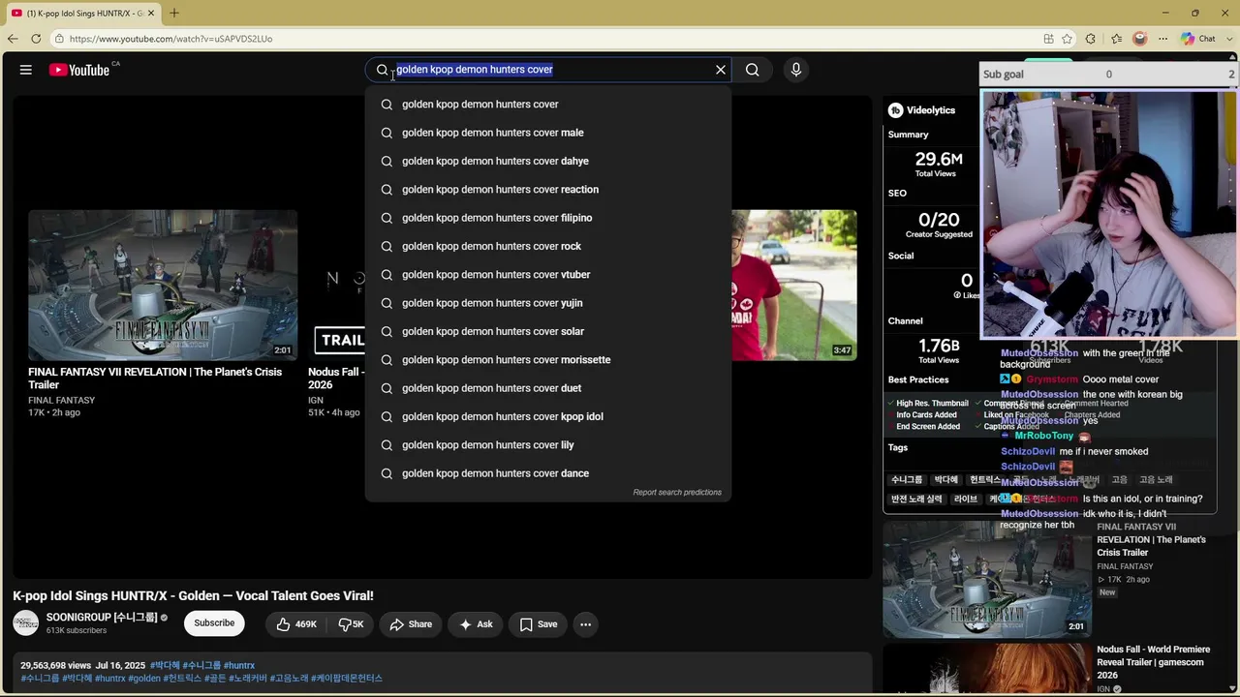Select the 'cover duet' search suggestion

point(548,388)
